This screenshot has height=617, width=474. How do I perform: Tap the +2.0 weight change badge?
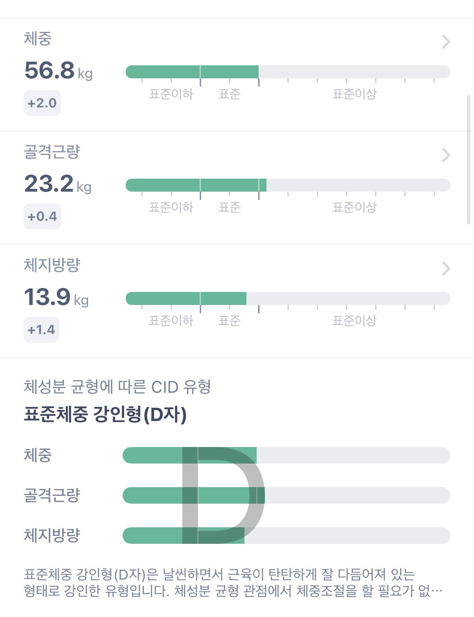42,103
